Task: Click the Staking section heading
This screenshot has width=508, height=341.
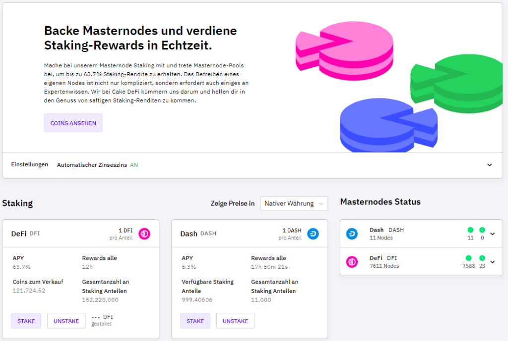Action: [x=17, y=203]
